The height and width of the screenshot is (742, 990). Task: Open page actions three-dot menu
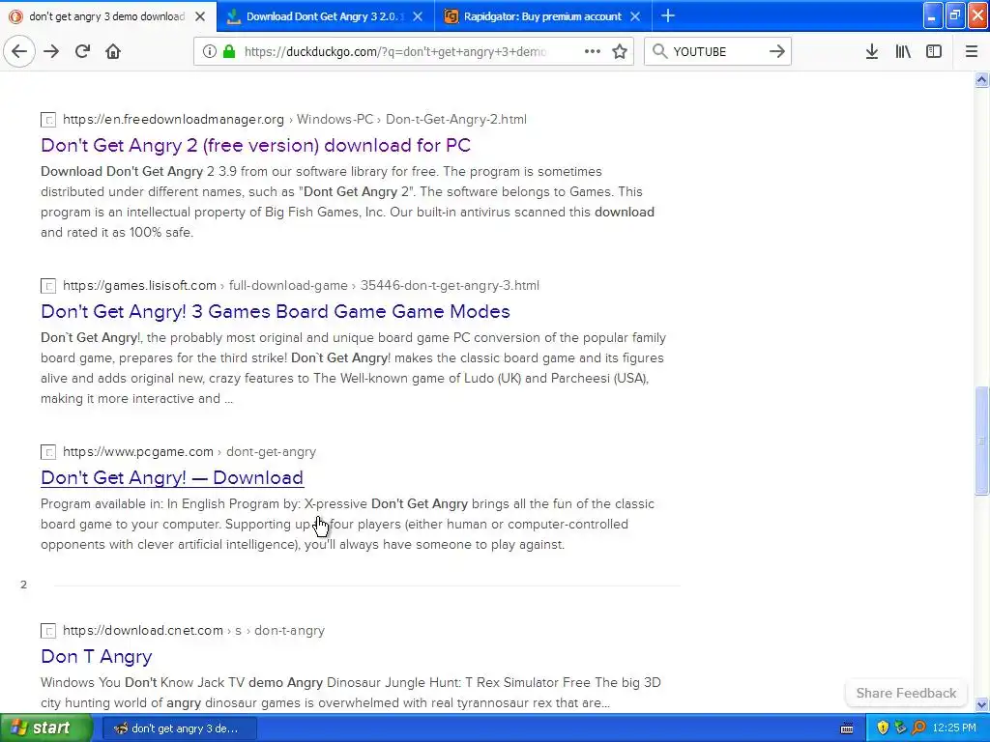coord(593,51)
